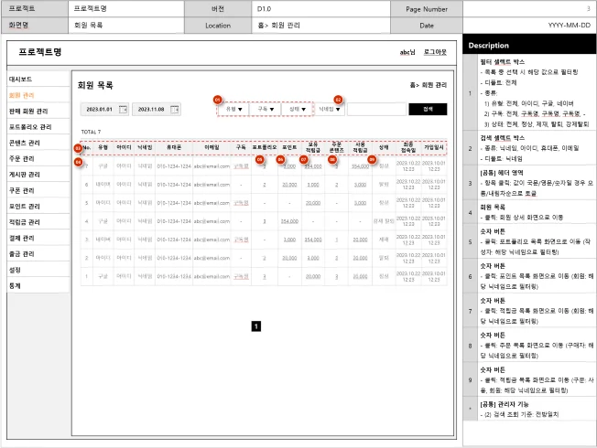Click the 프로젝트명 header logo title
This screenshot has width=597, height=448.
40,52
